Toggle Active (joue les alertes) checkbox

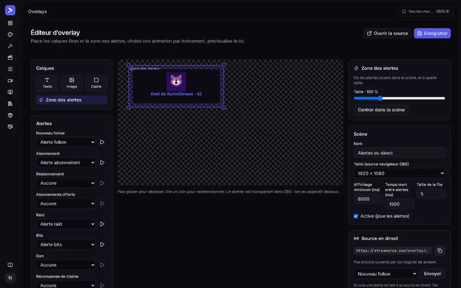(x=356, y=216)
